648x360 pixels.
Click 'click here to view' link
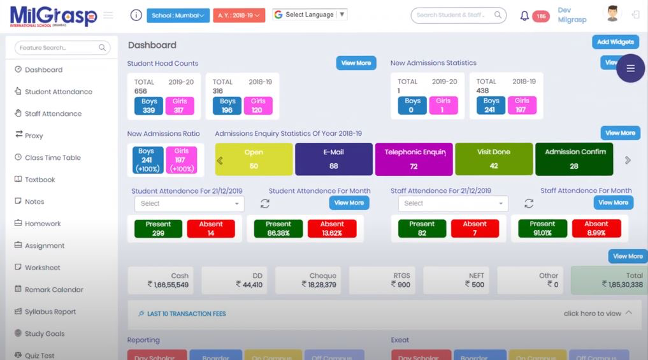pos(592,313)
